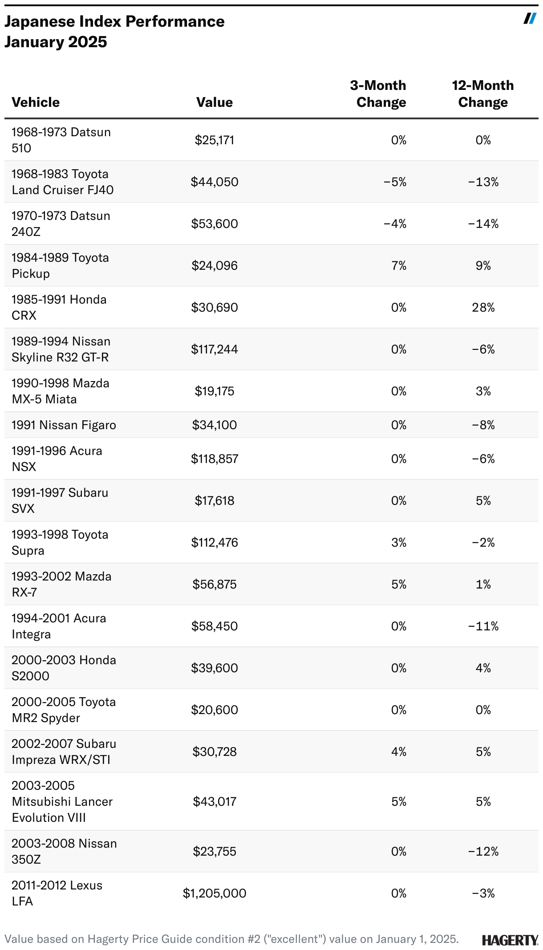Click the $53,600 Datsun 240Z value

tap(215, 223)
